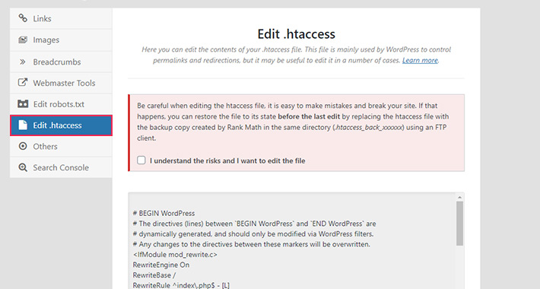Click the 'RewriteBase /' line
Screen dimensions: 540x289
(154, 275)
